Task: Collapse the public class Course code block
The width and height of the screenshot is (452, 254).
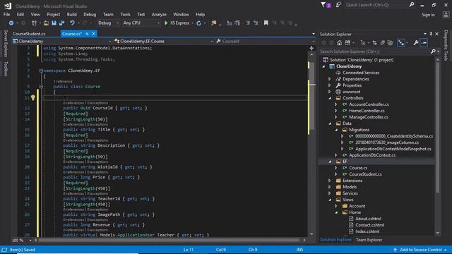Action: click(41, 86)
